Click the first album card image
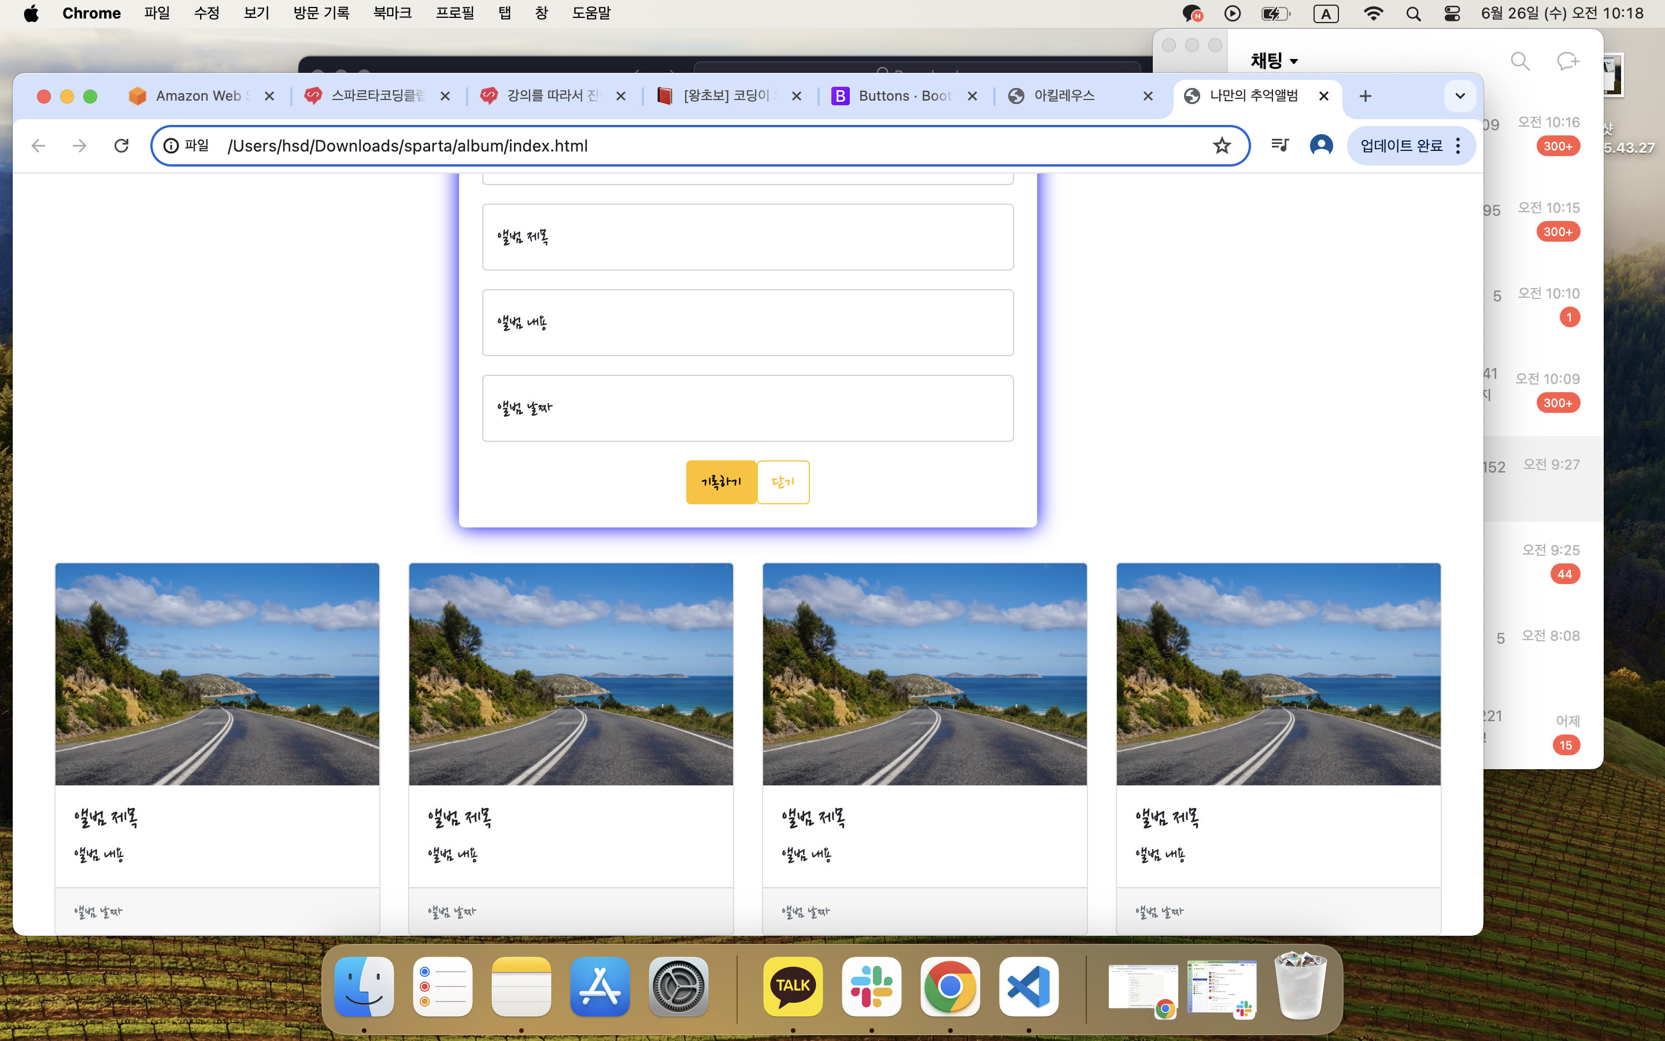The width and height of the screenshot is (1665, 1041). pyautogui.click(x=217, y=674)
